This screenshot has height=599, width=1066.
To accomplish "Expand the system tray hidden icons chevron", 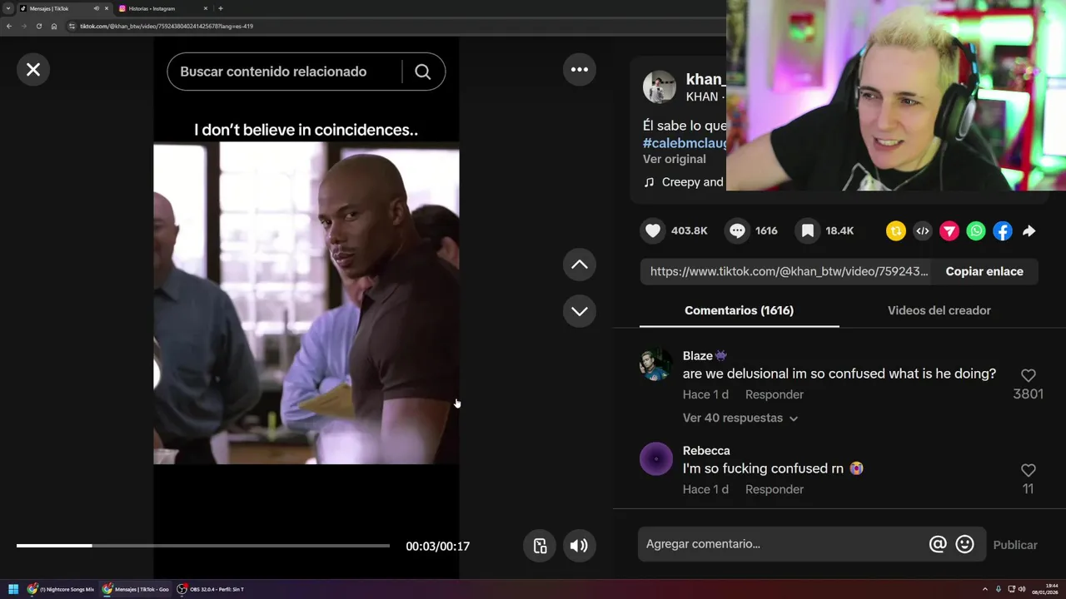I will (x=985, y=589).
